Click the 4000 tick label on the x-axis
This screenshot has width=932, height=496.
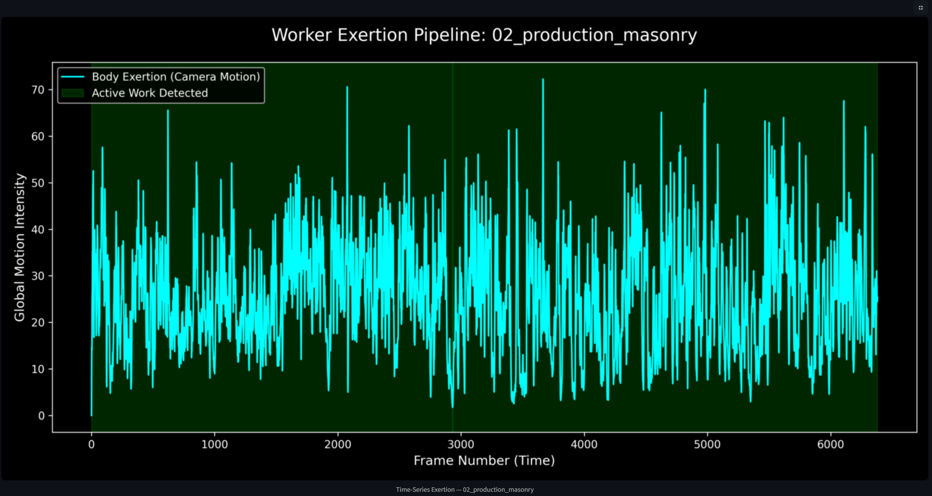coord(584,444)
